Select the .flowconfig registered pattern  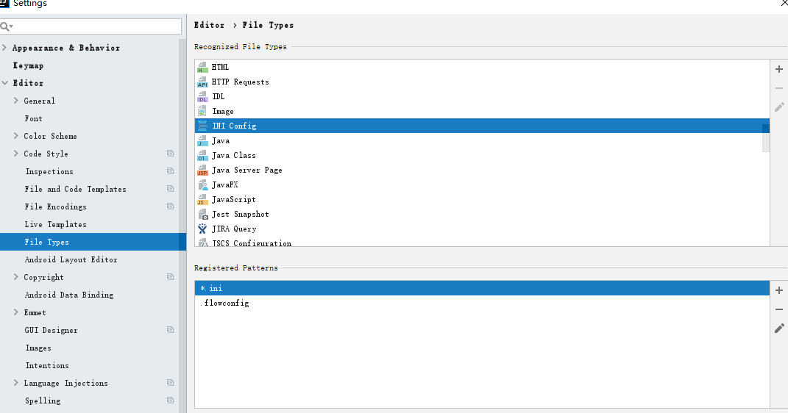225,303
